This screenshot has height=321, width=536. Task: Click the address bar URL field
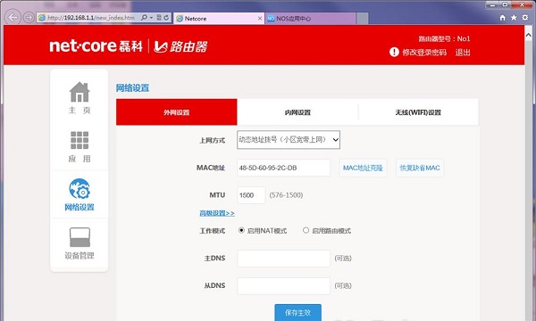coord(91,18)
